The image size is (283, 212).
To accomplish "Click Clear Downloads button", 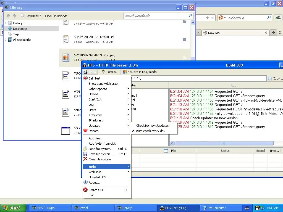I will click(x=56, y=16).
